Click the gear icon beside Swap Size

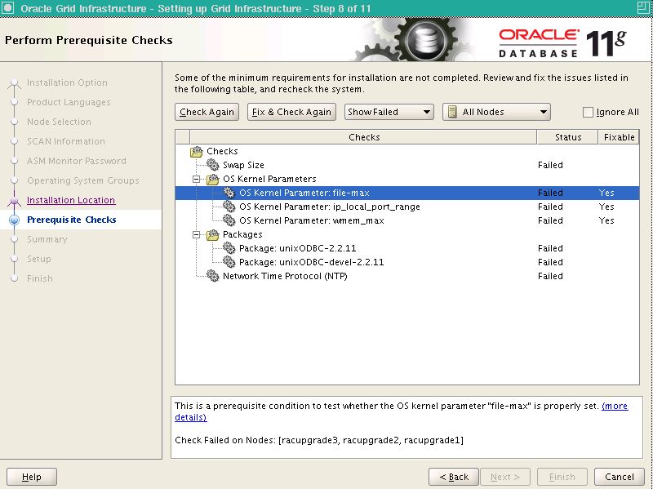pyautogui.click(x=213, y=165)
